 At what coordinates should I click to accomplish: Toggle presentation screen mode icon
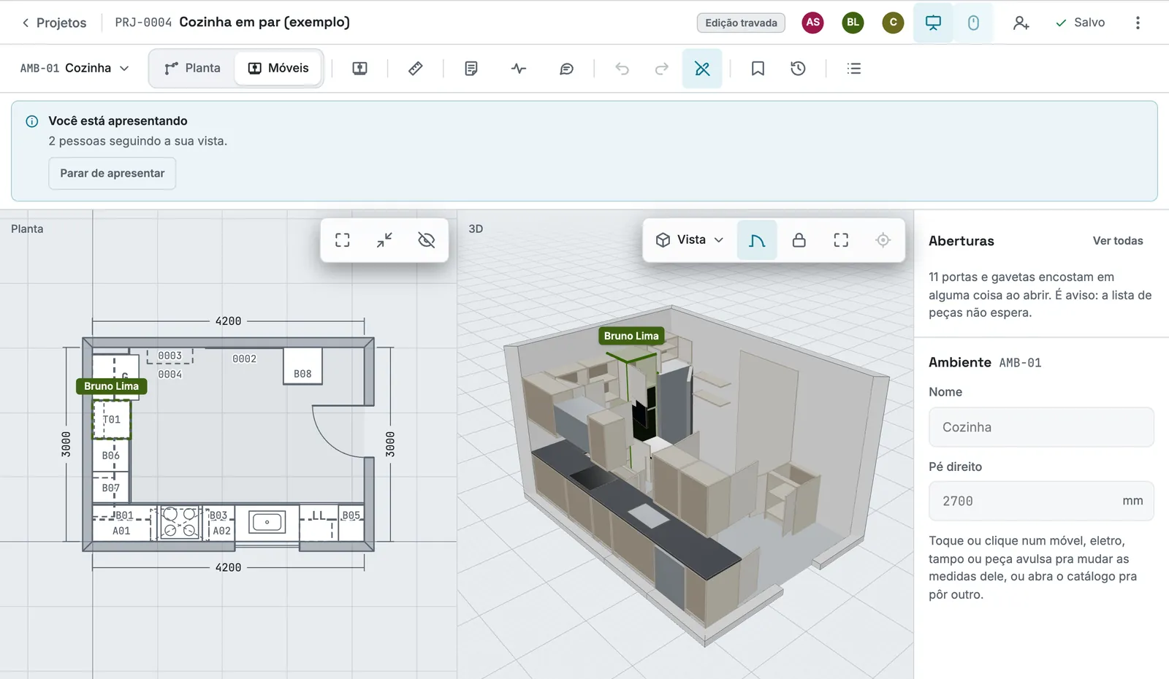coord(933,23)
